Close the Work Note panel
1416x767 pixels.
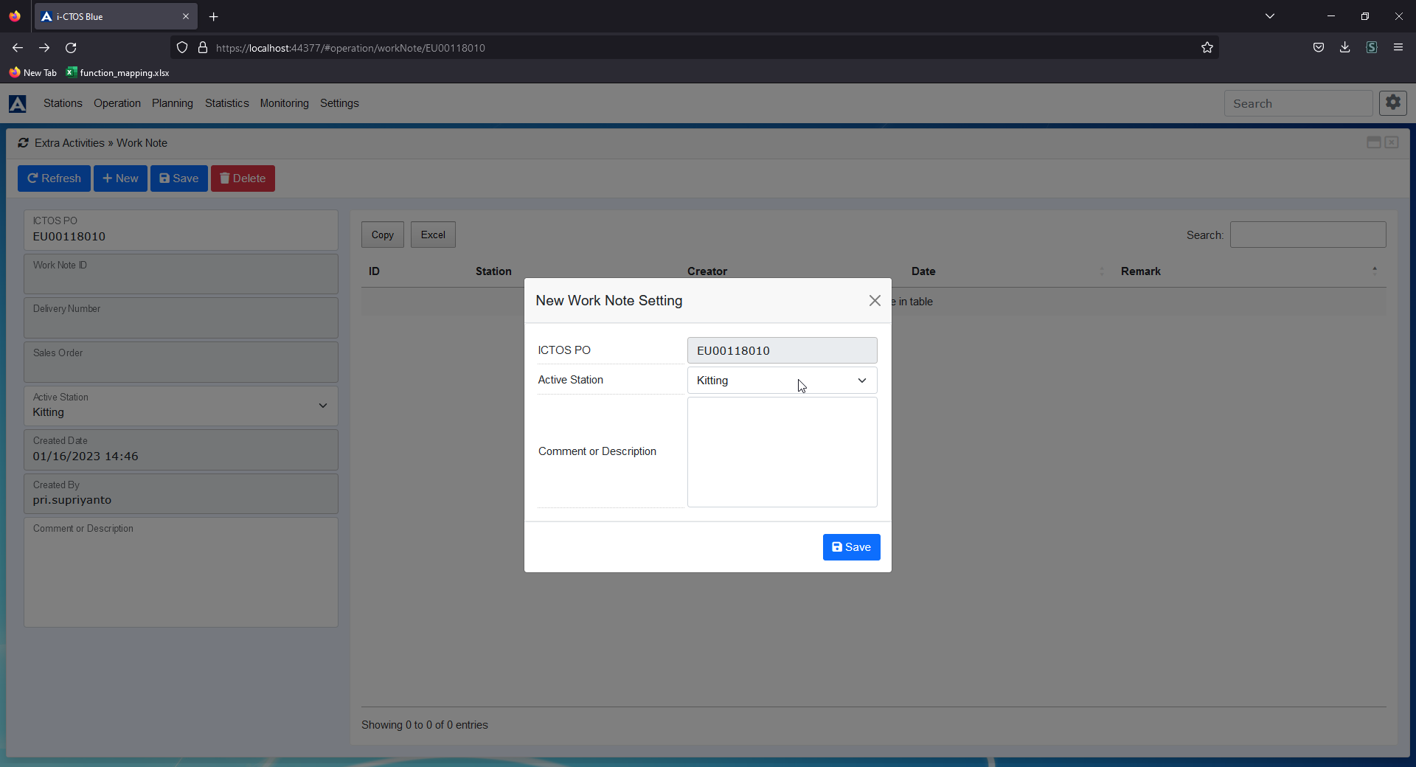pyautogui.click(x=1392, y=142)
